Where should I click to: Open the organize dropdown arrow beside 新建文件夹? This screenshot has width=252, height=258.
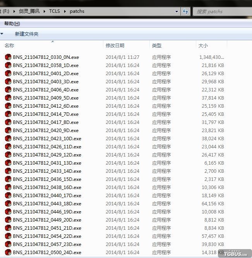(2, 34)
